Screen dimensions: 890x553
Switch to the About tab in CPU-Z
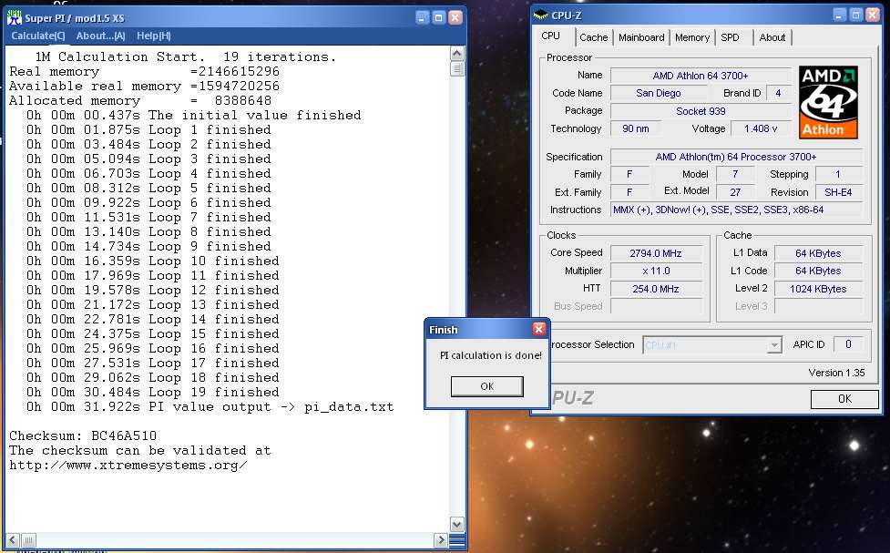tap(772, 37)
